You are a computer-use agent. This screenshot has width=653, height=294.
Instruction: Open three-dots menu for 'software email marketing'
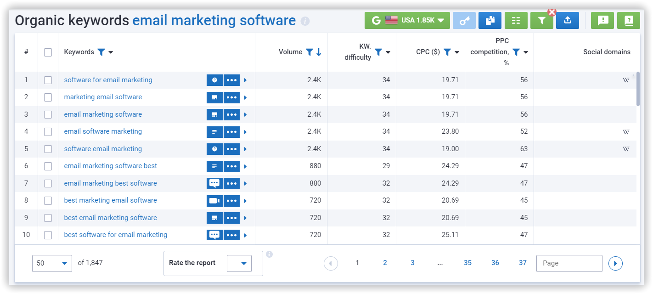click(231, 149)
